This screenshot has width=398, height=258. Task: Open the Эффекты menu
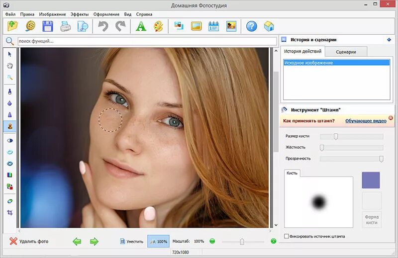coord(80,14)
